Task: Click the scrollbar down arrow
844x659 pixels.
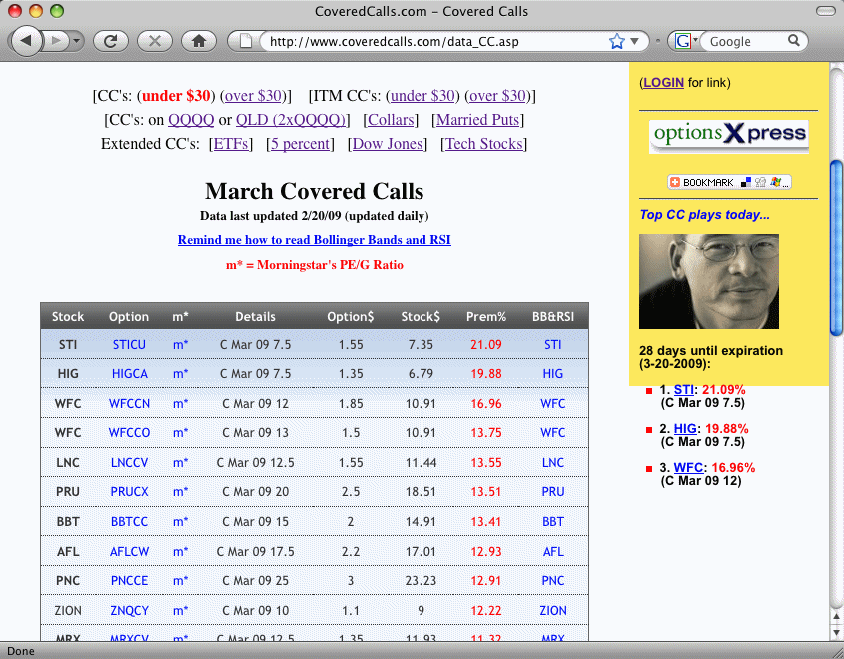Action: (x=836, y=632)
